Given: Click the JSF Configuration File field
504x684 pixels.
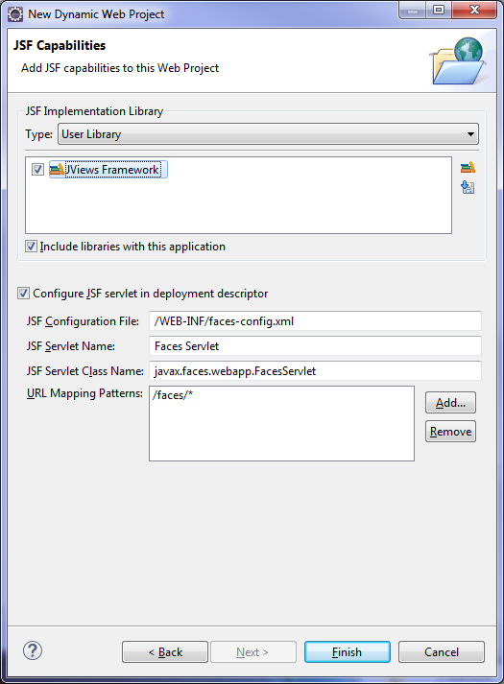Looking at the screenshot, I should 315,321.
